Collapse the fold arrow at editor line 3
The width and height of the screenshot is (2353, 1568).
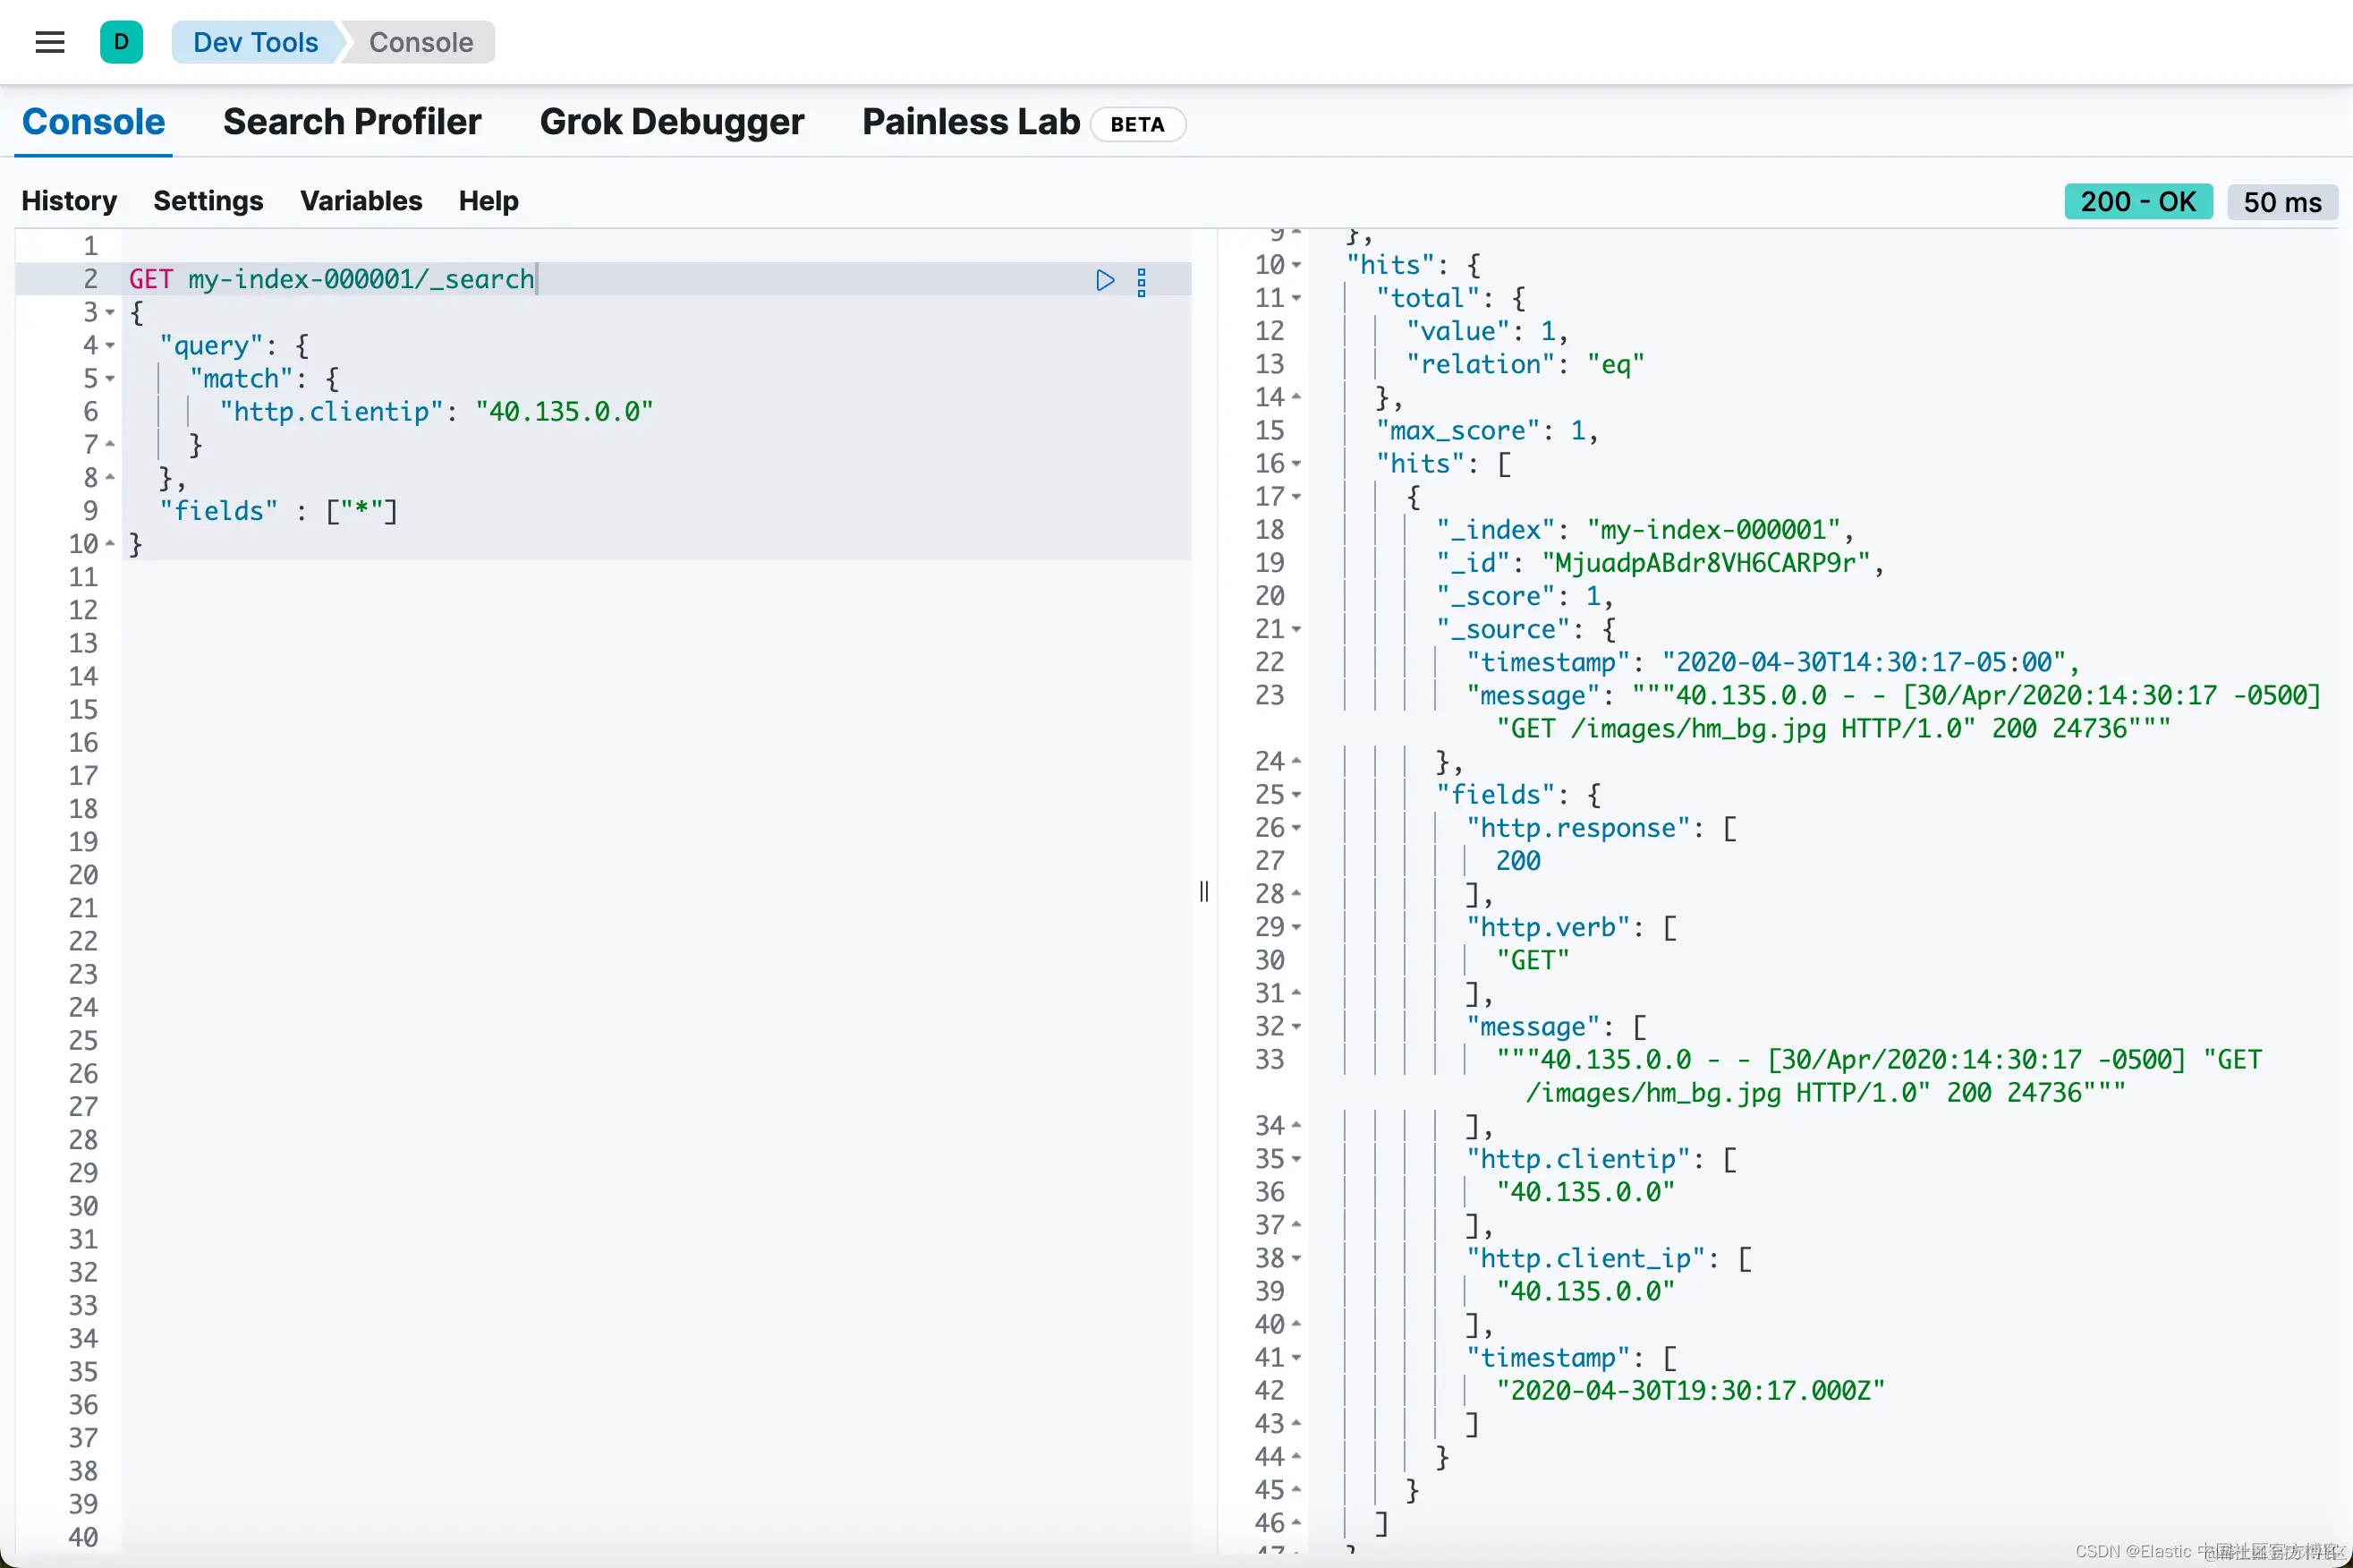(110, 313)
